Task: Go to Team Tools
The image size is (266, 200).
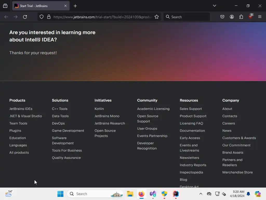Action: click(x=18, y=123)
